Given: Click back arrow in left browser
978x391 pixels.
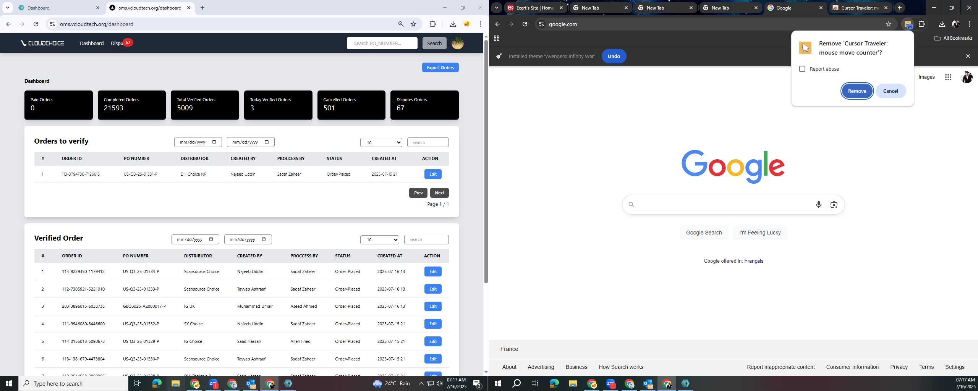Looking at the screenshot, I should [8, 24].
